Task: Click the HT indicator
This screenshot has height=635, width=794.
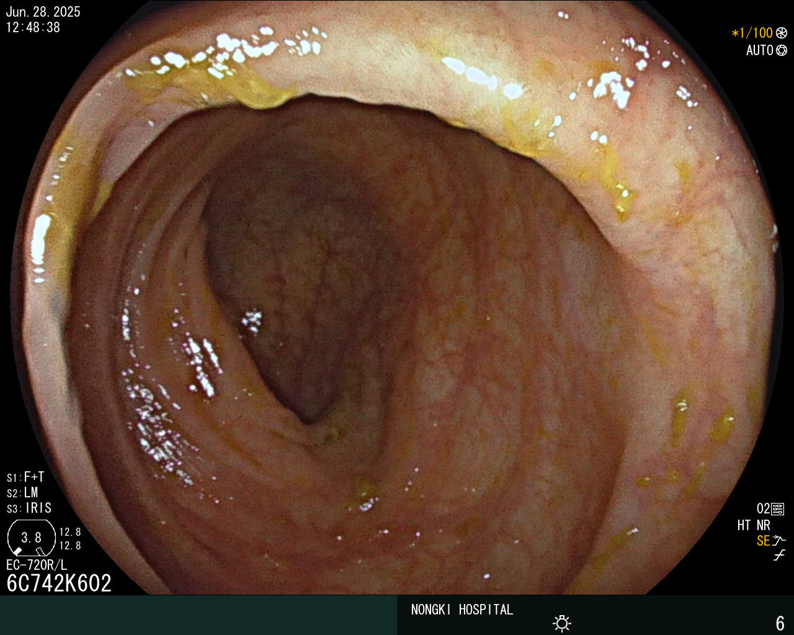Action: pyautogui.click(x=744, y=525)
